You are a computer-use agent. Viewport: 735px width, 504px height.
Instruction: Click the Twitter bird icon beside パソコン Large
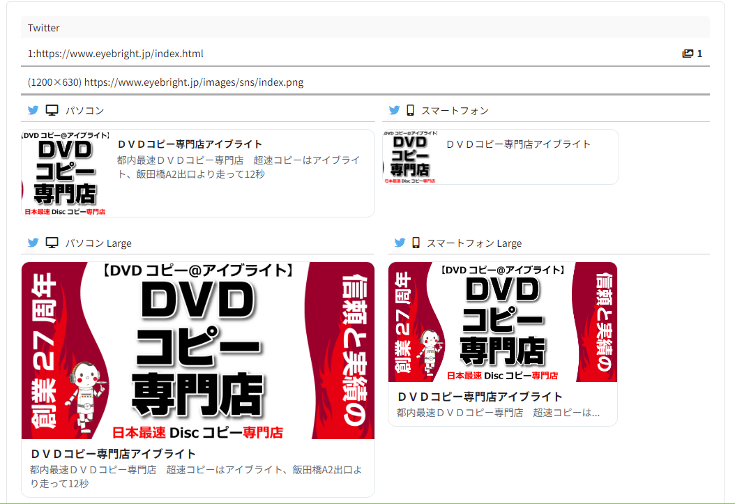point(33,243)
